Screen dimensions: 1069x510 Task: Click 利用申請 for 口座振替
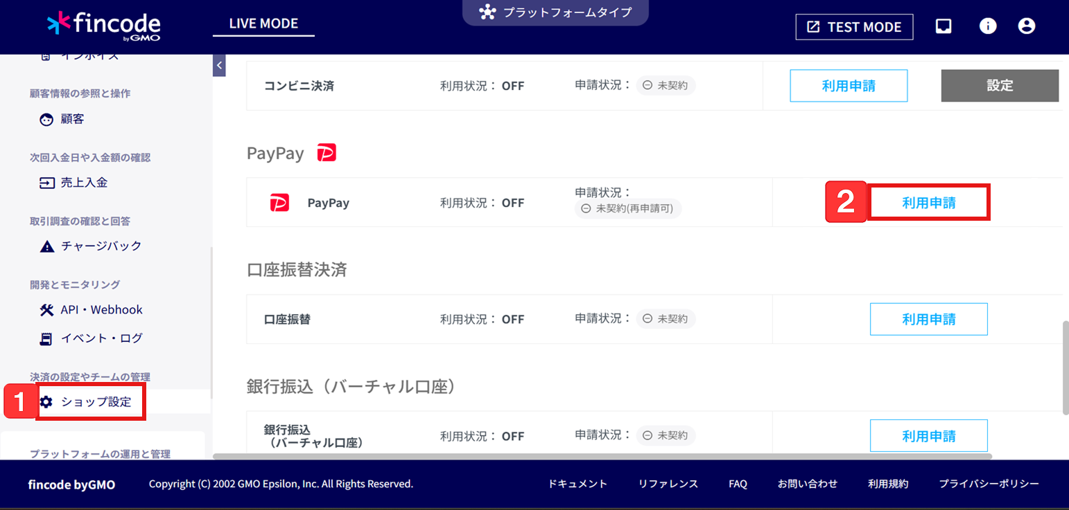[928, 319]
